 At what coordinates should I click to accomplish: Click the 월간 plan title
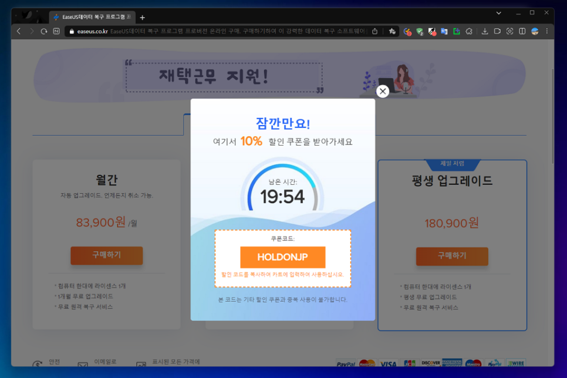(x=106, y=180)
